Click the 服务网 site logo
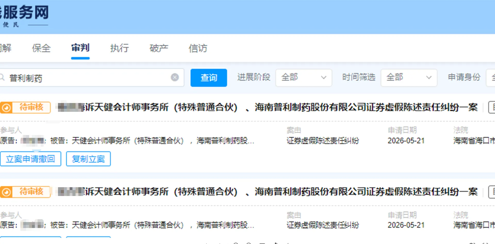The width and height of the screenshot is (495, 244). [24, 15]
